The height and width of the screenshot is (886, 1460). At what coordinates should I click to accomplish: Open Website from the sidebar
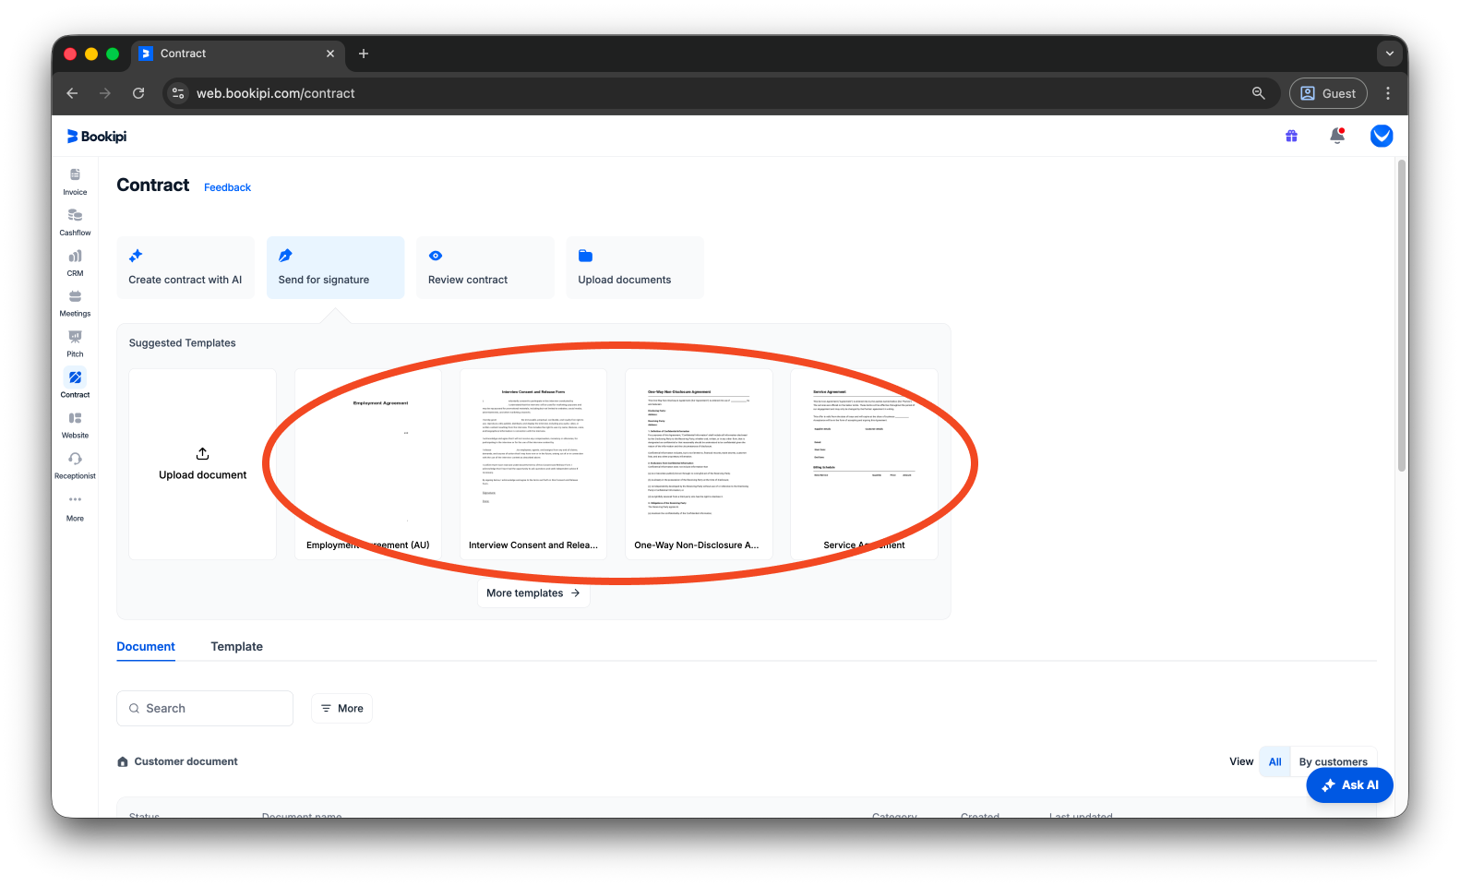coord(75,425)
